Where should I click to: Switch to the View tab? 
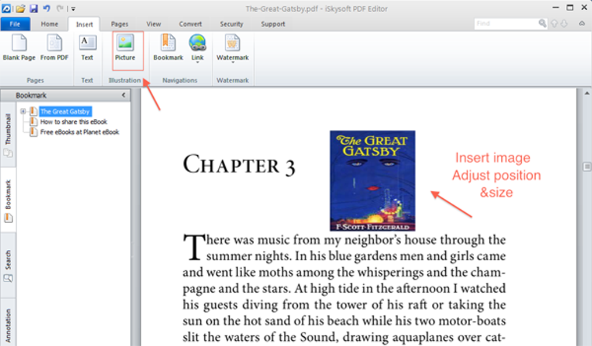click(x=154, y=24)
